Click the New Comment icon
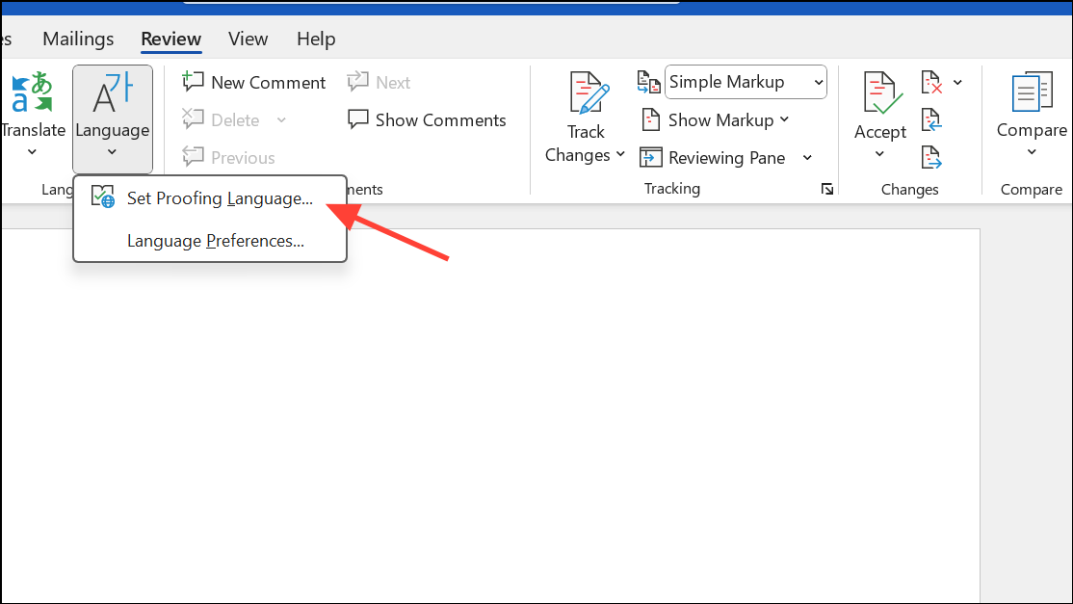The width and height of the screenshot is (1073, 604). [253, 82]
